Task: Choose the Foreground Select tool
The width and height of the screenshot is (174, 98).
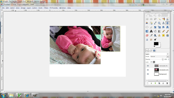Action: pyautogui.click(x=147, y=23)
